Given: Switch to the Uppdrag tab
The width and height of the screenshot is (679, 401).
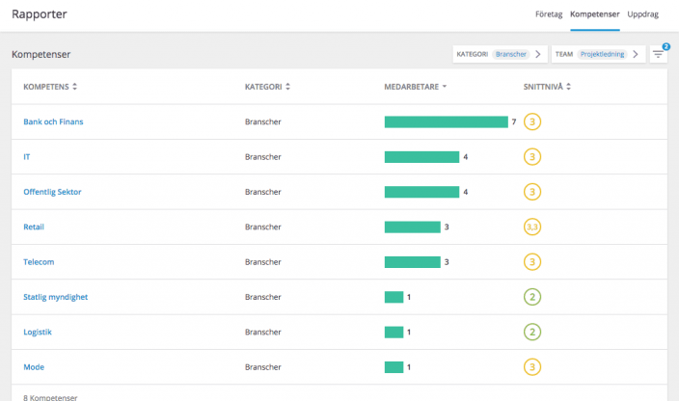Looking at the screenshot, I should (643, 14).
